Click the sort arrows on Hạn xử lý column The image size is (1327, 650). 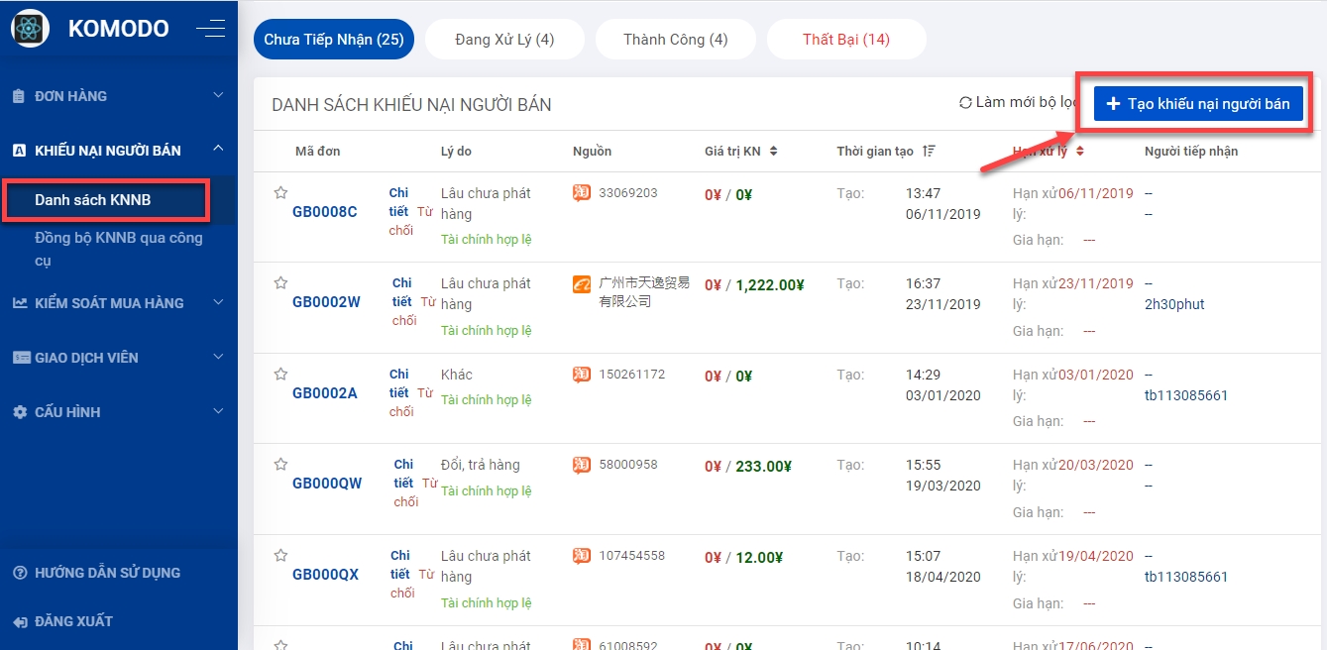pyautogui.click(x=1079, y=152)
